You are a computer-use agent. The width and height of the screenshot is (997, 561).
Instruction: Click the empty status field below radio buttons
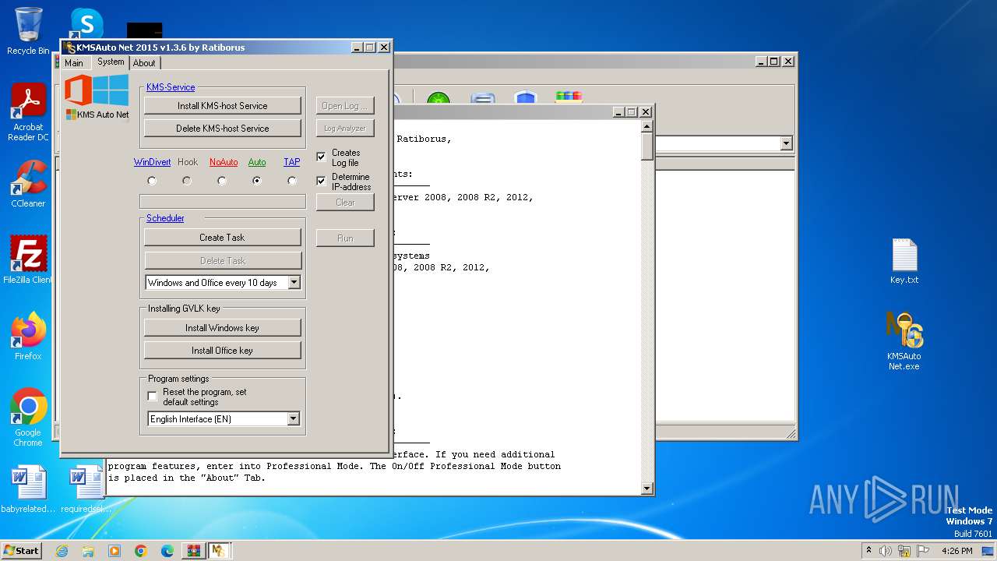pyautogui.click(x=223, y=202)
